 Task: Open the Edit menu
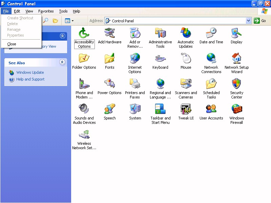pyautogui.click(x=17, y=11)
